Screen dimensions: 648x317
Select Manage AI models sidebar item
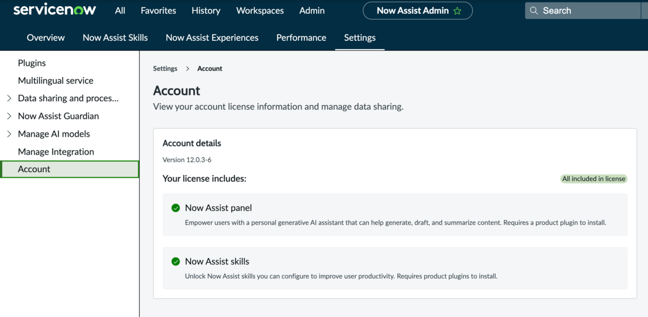coord(54,134)
